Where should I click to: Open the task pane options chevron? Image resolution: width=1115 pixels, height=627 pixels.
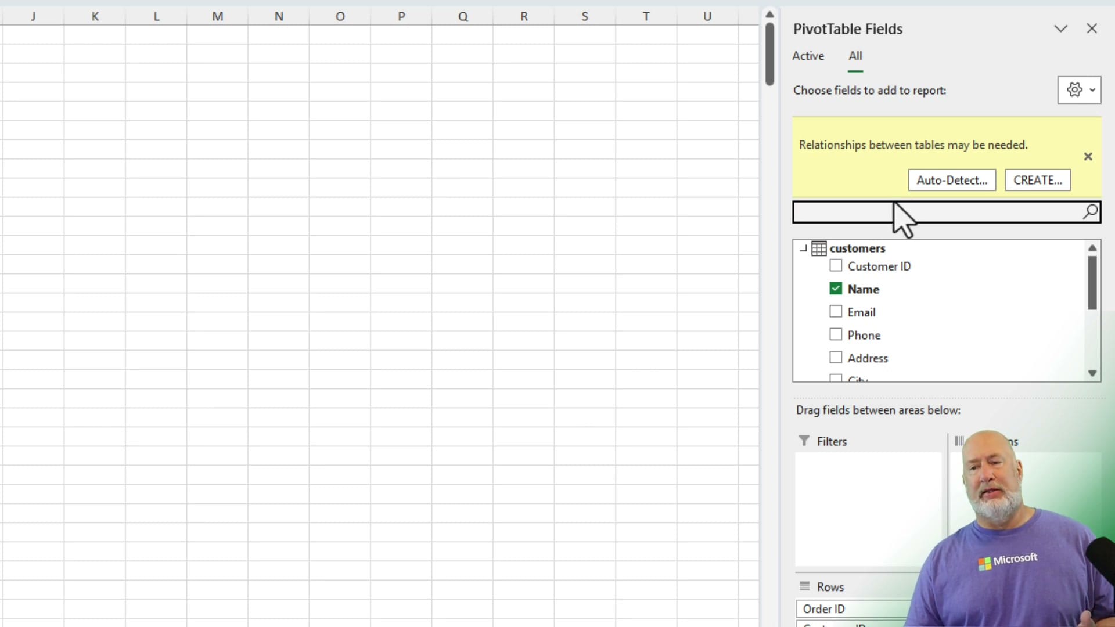tap(1060, 28)
